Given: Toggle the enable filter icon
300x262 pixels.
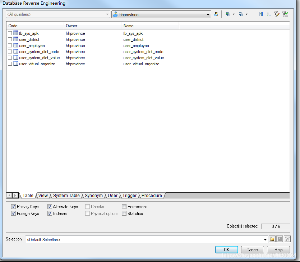Looking at the screenshot, I should click(x=285, y=14).
